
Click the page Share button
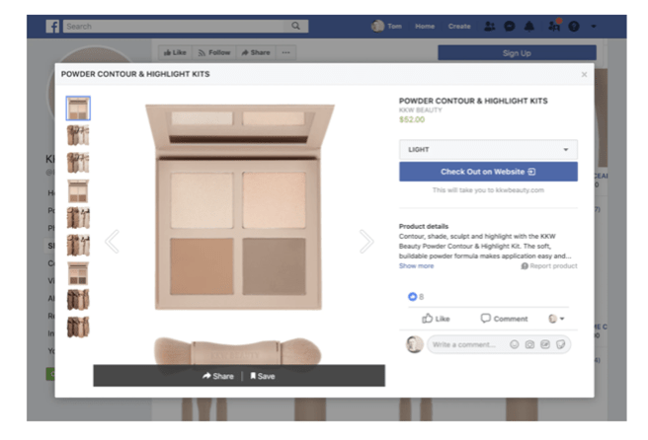click(x=256, y=52)
